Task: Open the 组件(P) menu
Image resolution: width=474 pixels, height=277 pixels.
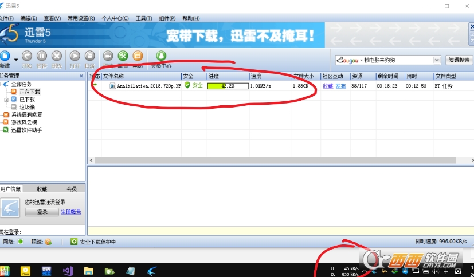Action: (167, 18)
